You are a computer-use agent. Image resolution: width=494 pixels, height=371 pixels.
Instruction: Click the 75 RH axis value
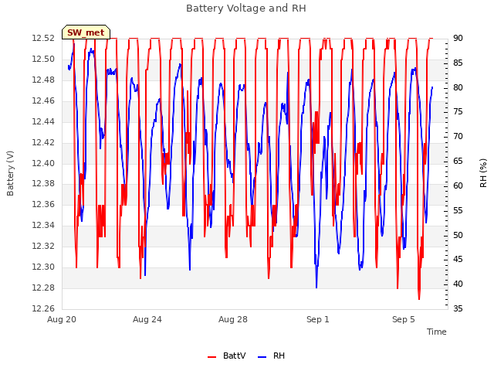(458, 111)
